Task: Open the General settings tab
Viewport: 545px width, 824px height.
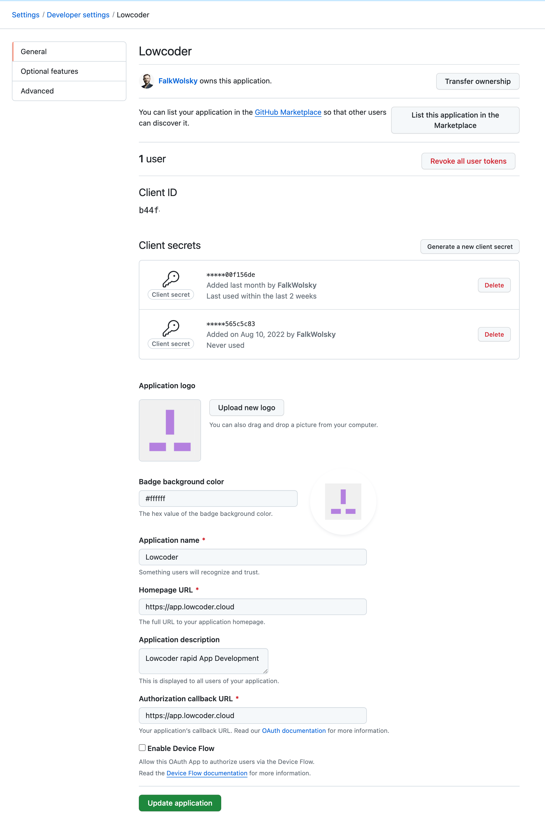Action: pos(69,52)
